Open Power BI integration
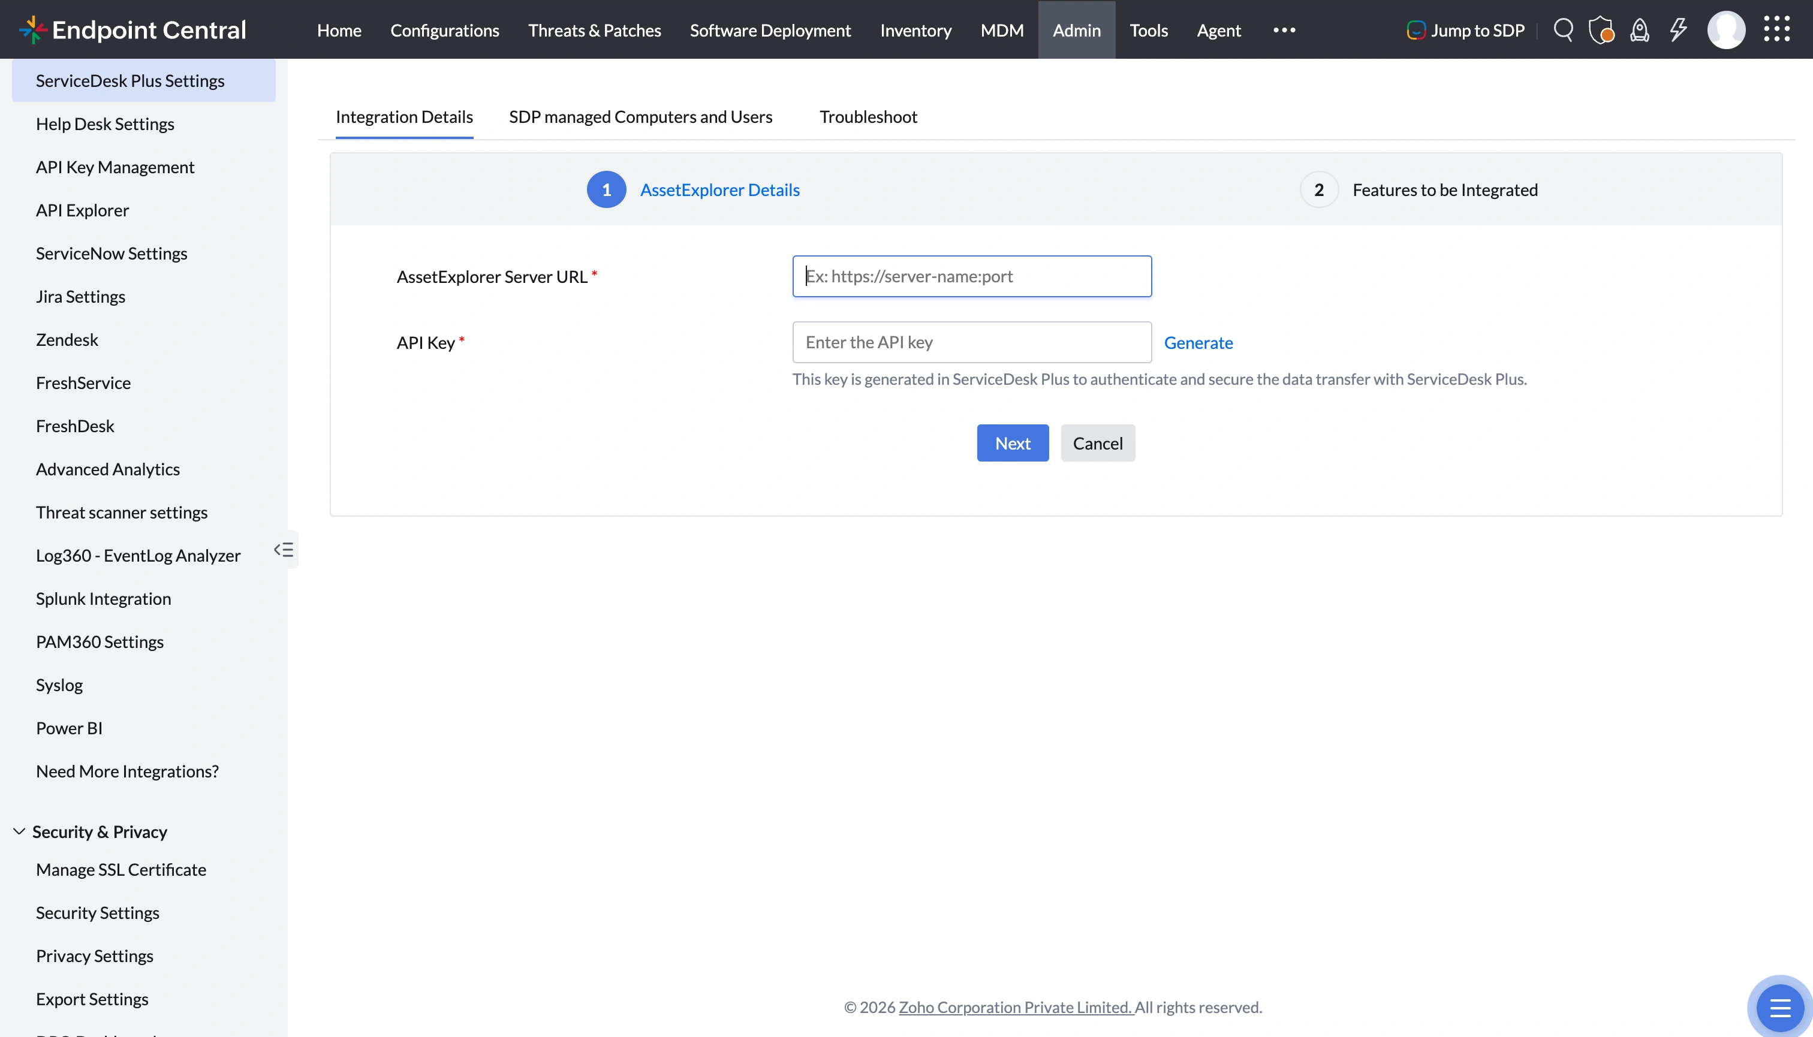1813x1037 pixels. click(69, 728)
